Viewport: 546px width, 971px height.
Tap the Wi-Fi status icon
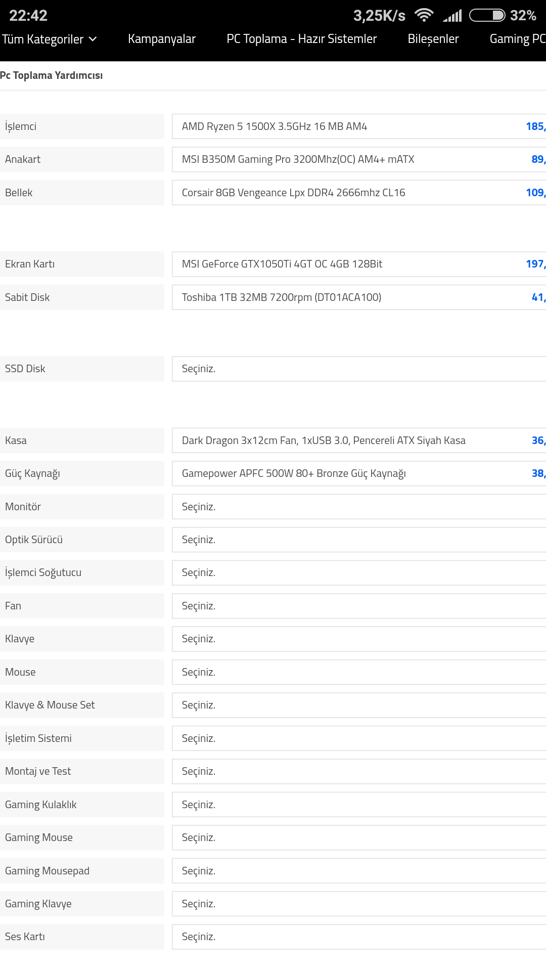pyautogui.click(x=424, y=15)
